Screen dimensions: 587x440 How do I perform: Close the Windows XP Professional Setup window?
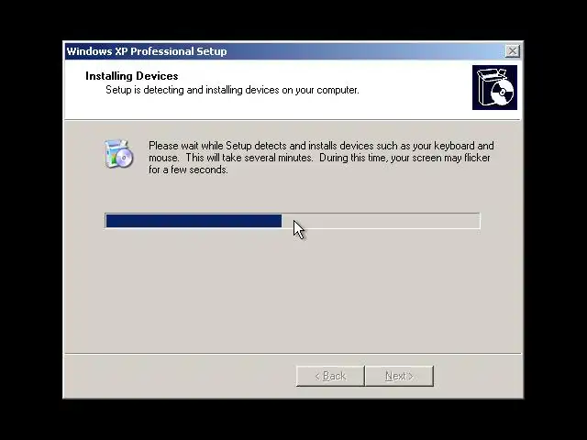pyautogui.click(x=512, y=51)
